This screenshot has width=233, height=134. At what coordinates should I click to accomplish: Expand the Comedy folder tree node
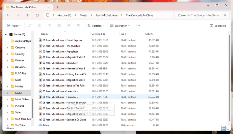7,54
